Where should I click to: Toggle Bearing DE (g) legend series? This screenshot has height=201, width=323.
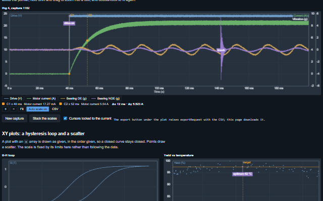pyautogui.click(x=74, y=98)
